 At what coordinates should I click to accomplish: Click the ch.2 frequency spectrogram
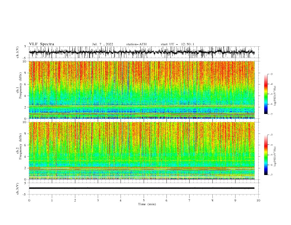[x=142, y=151]
